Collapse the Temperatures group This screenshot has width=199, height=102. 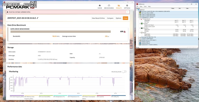(140, 19)
